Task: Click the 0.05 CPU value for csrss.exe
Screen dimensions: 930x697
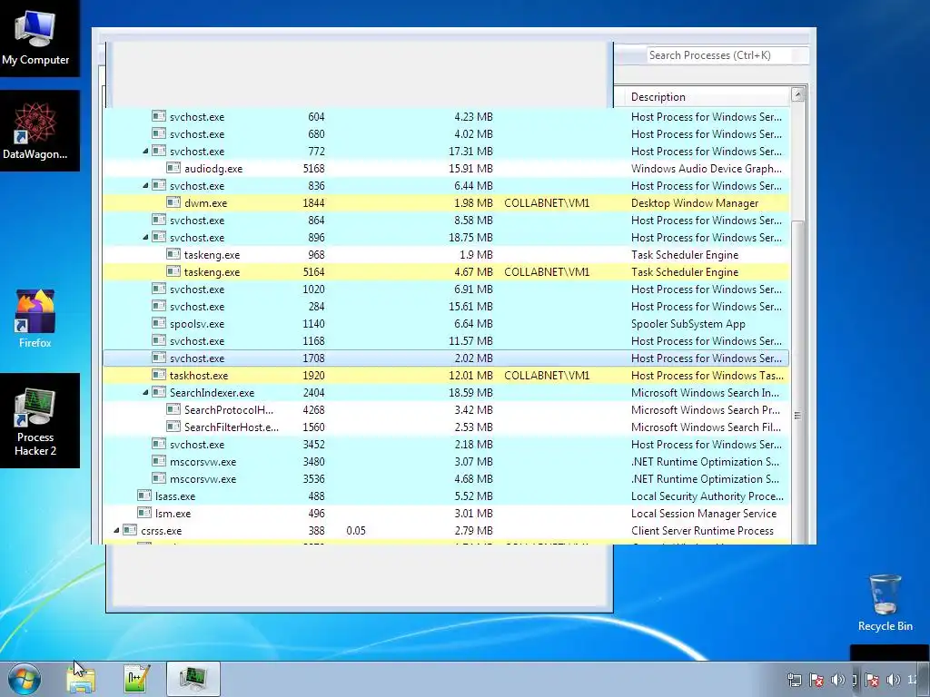Action: click(x=356, y=530)
